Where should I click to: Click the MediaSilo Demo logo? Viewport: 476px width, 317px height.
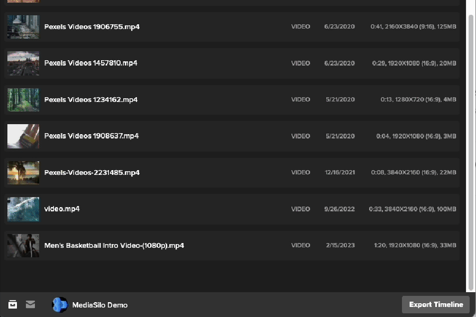tap(60, 304)
